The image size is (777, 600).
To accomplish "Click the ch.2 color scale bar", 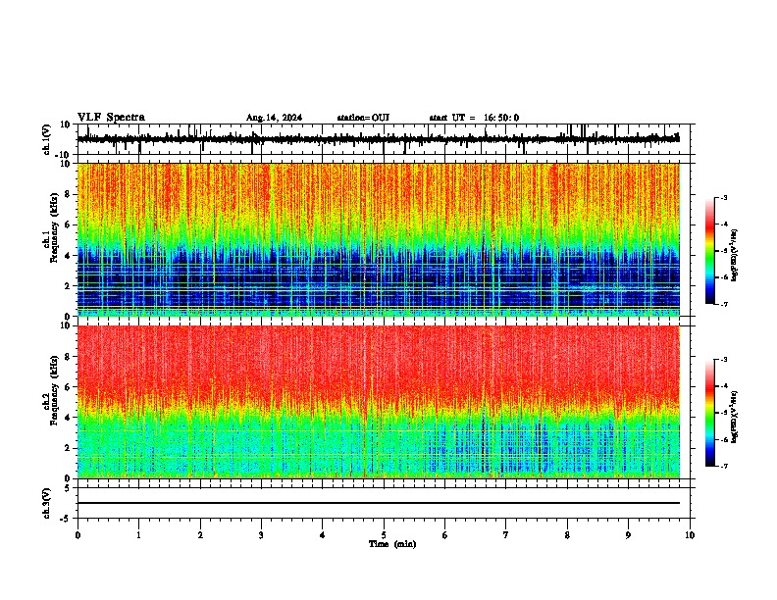I will [710, 413].
